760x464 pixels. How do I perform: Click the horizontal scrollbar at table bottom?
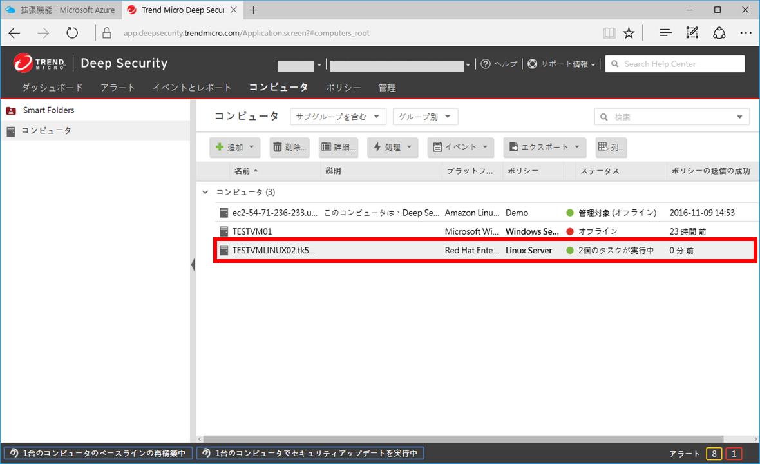(x=463, y=439)
